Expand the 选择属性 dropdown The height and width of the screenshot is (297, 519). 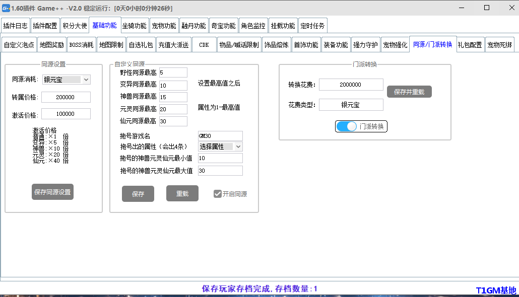[x=220, y=146]
